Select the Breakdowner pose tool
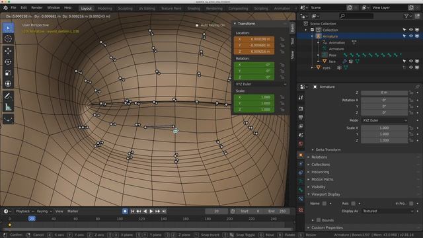The image size is (423, 238). (x=8, y=119)
